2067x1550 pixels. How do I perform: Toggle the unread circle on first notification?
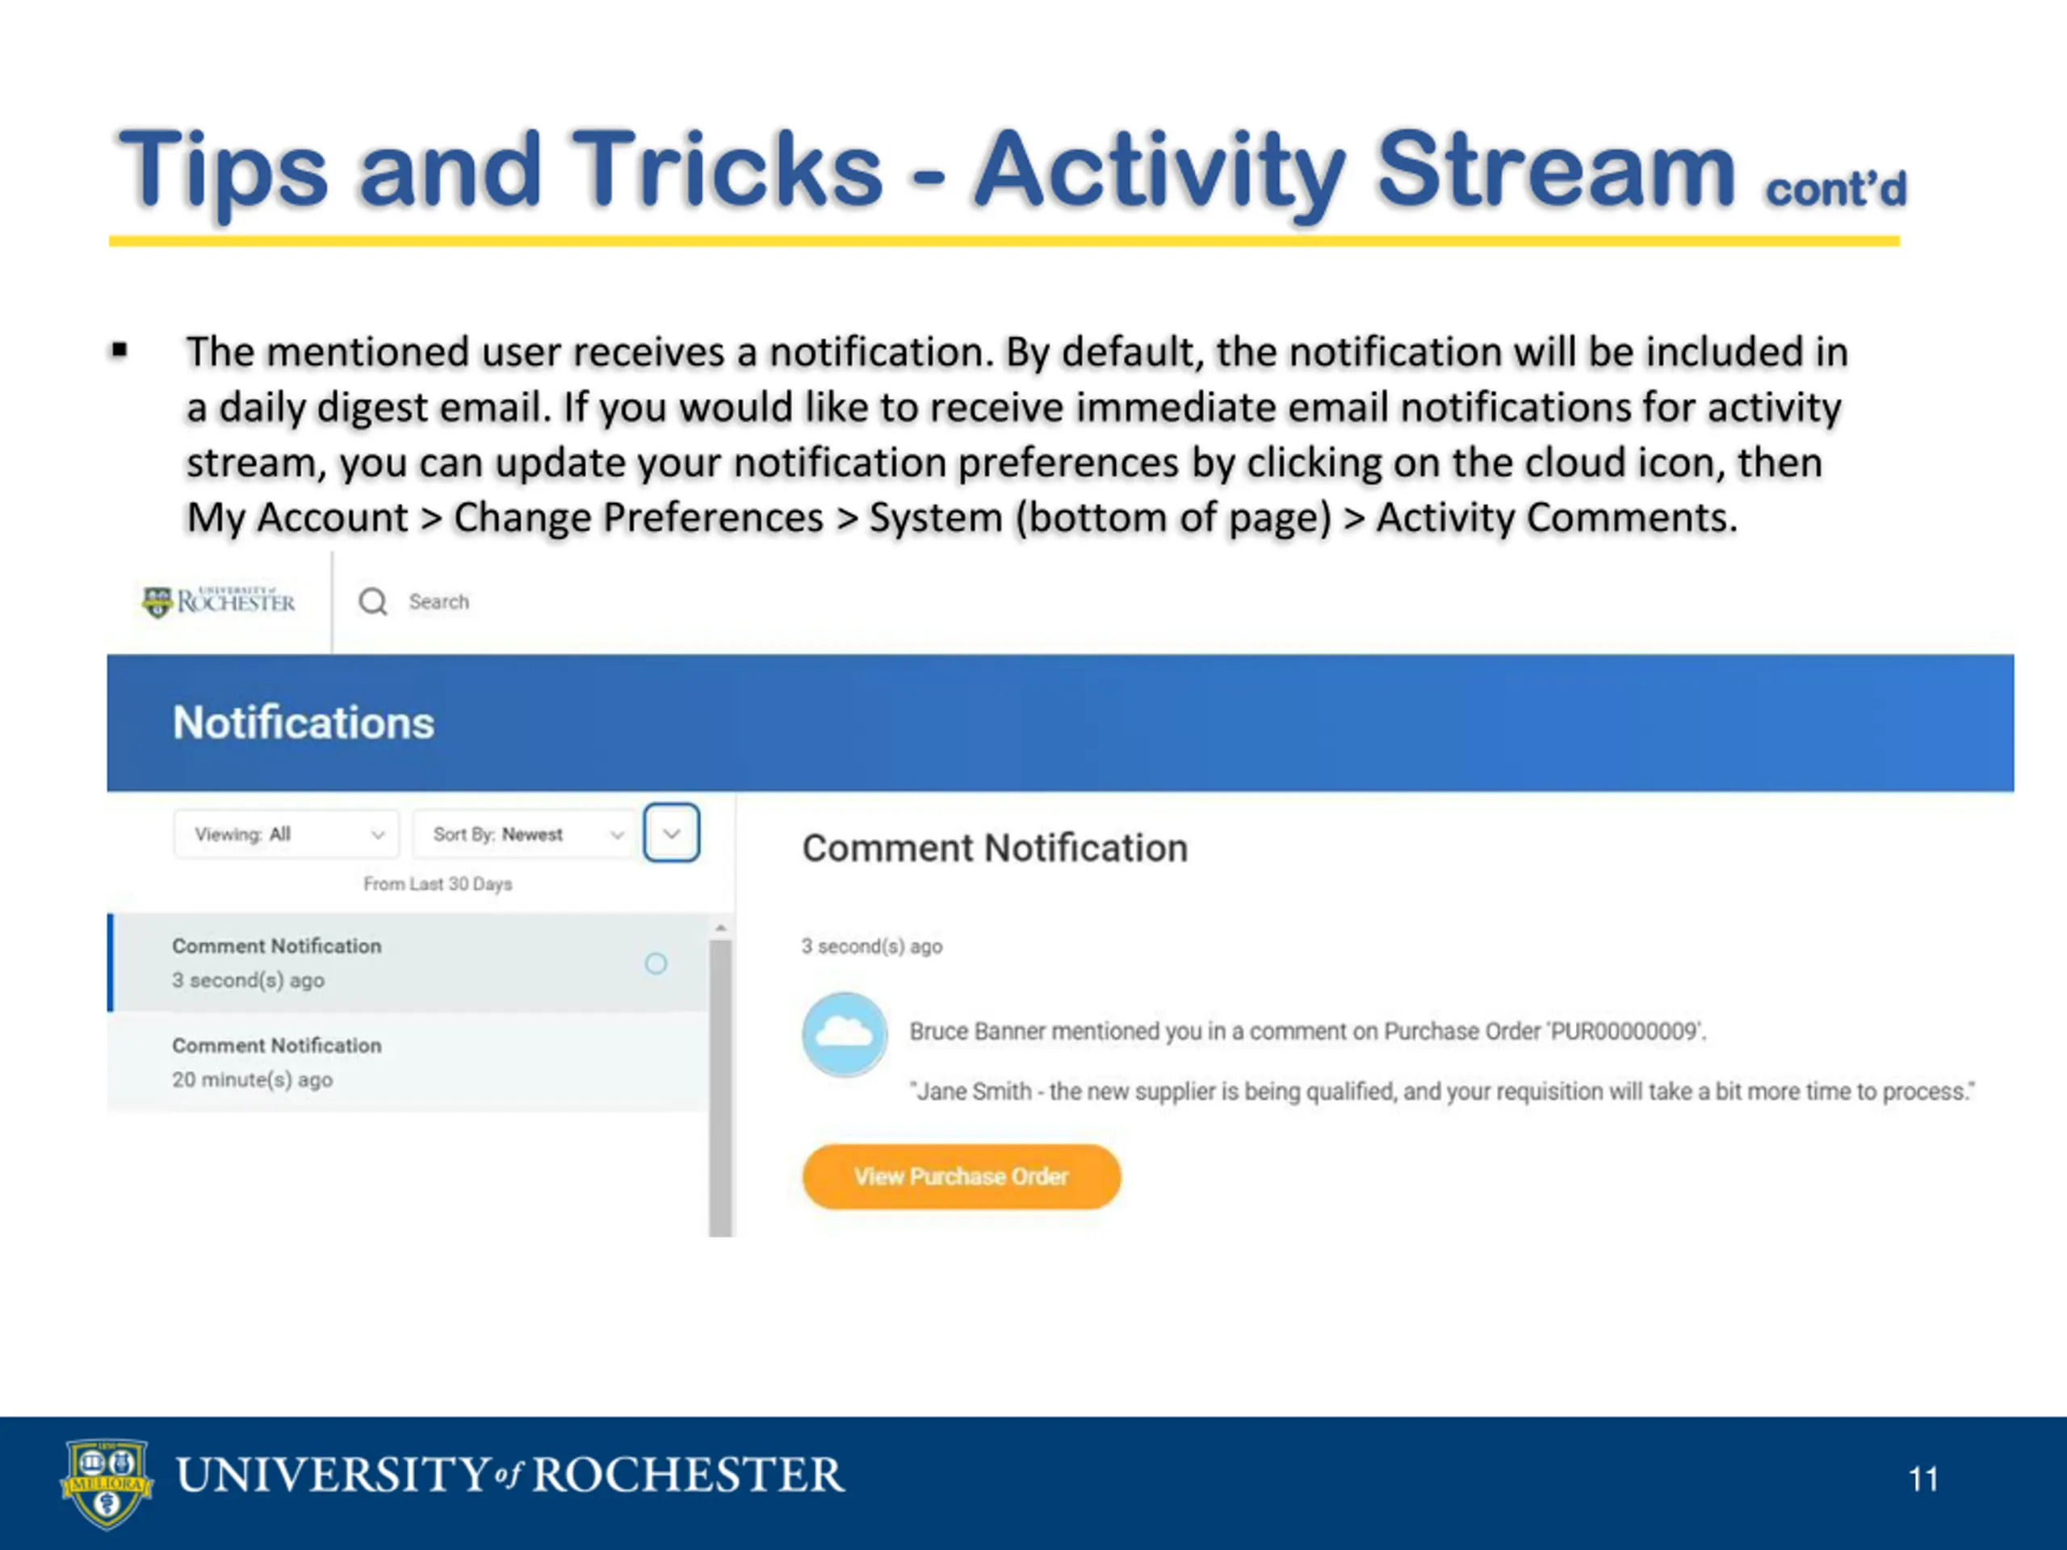[x=656, y=963]
